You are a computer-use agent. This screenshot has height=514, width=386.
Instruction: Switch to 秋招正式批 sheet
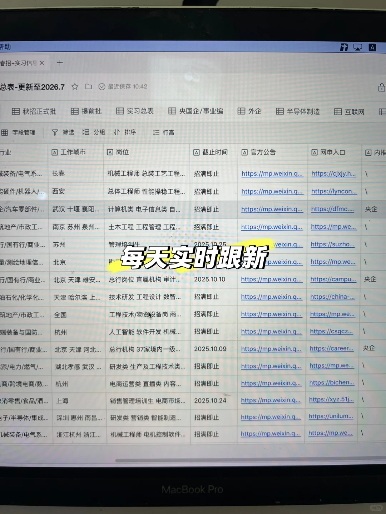(34, 111)
